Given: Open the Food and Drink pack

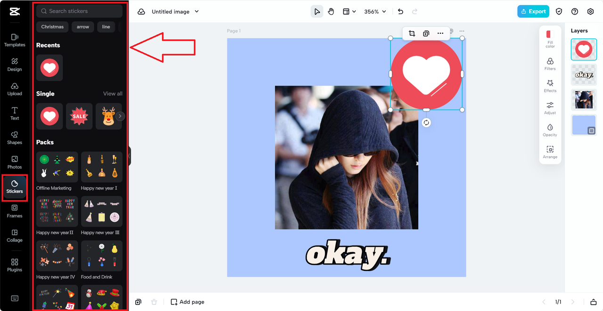Looking at the screenshot, I should 102,256.
